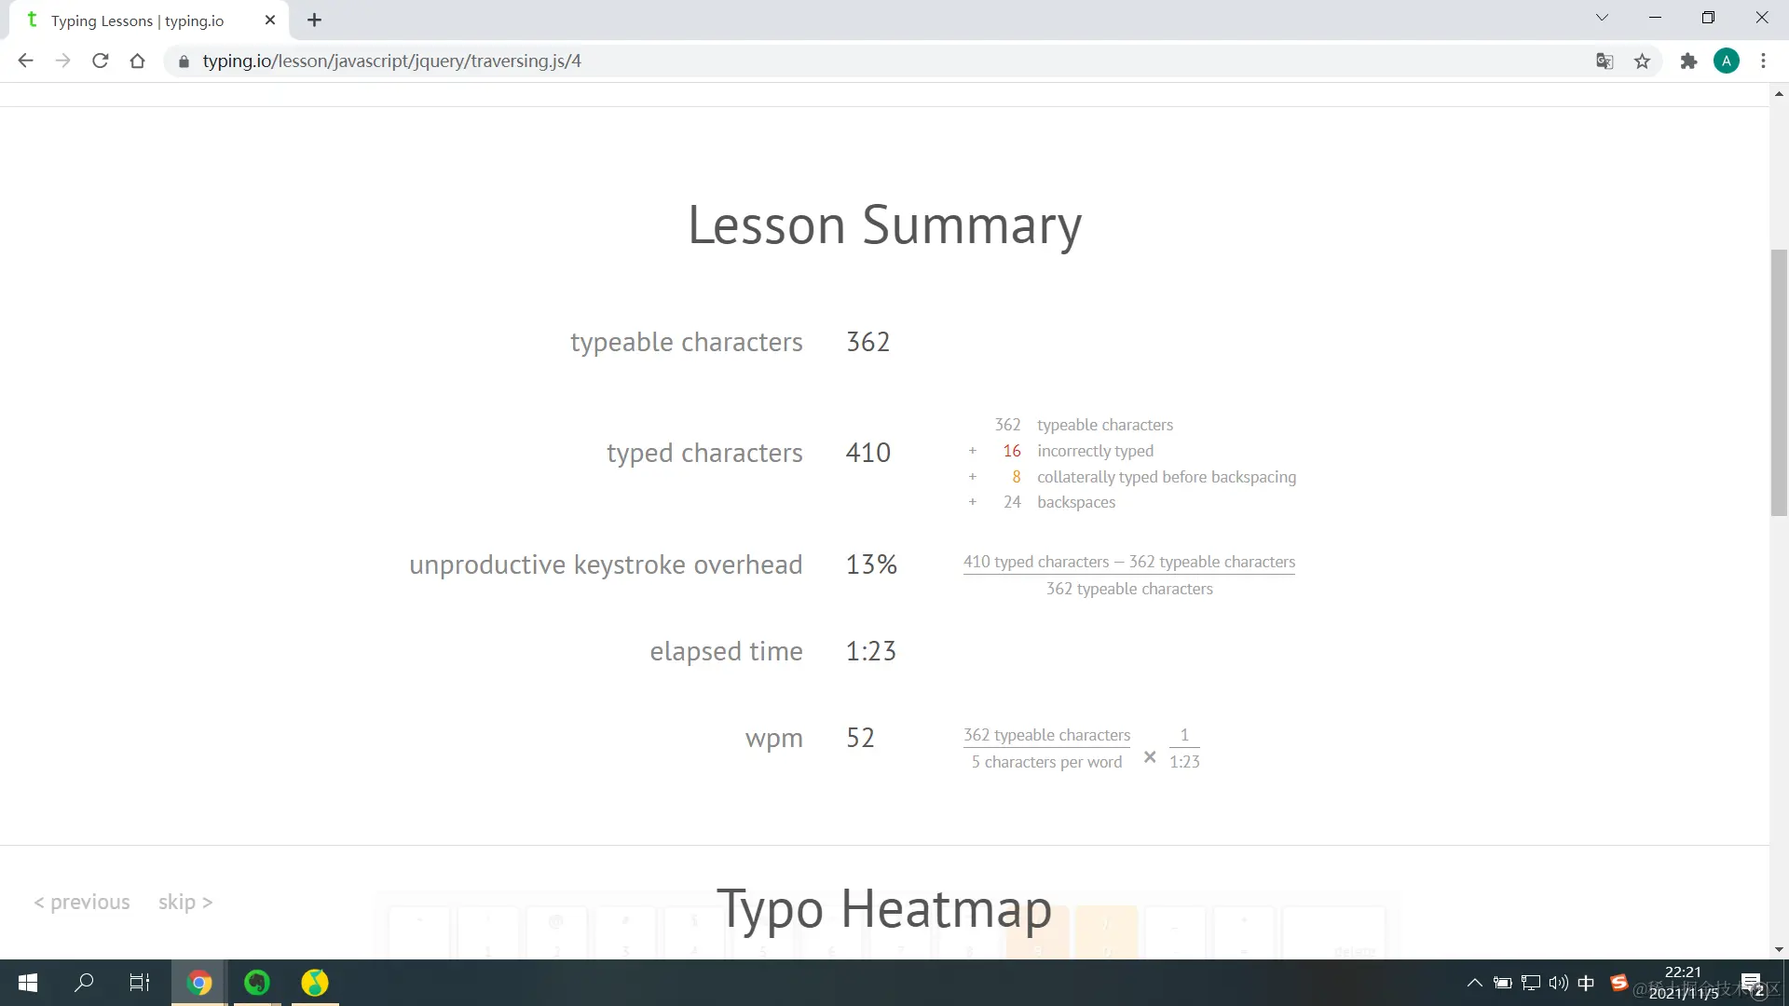Click the page vertical scrollbar thumb
This screenshot has width=1789, height=1006.
[1779, 382]
